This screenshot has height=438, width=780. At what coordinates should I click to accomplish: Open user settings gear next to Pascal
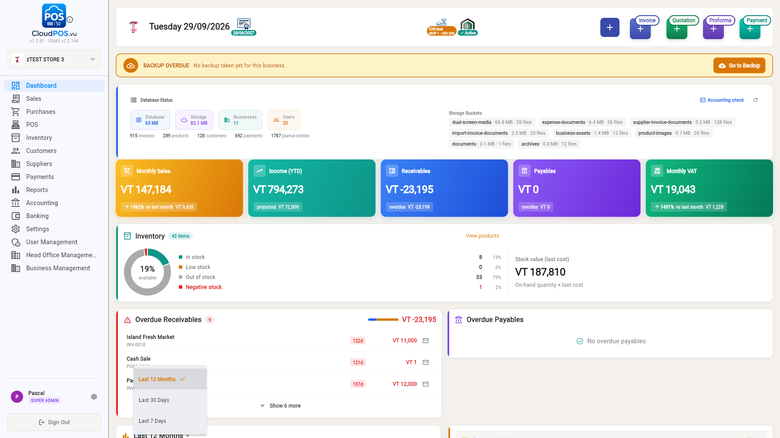94,397
